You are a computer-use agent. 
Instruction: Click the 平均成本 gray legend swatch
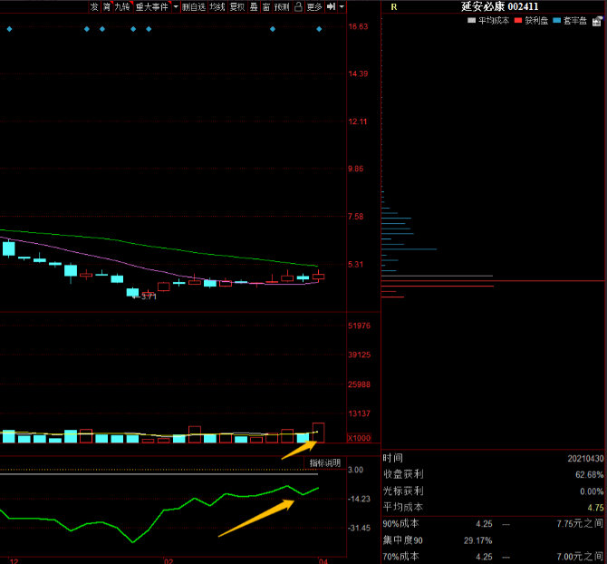[471, 20]
